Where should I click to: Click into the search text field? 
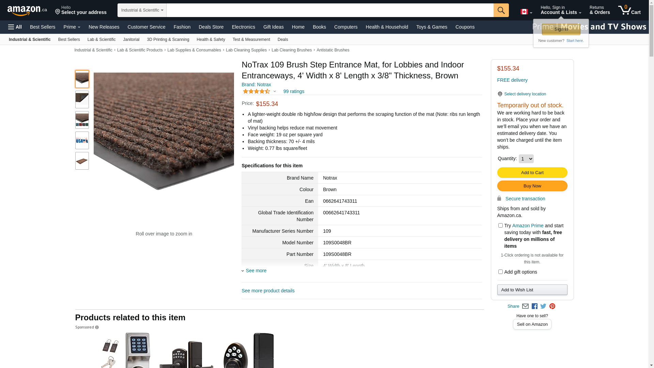[x=330, y=10]
